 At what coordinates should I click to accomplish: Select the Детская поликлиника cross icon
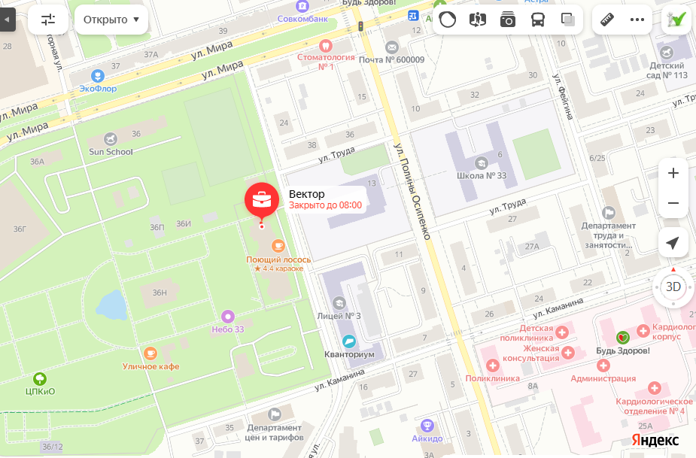pyautogui.click(x=562, y=332)
